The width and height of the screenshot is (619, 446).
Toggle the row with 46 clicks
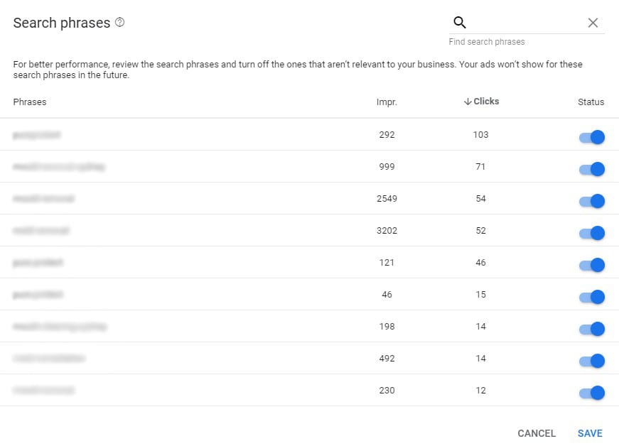coord(592,265)
